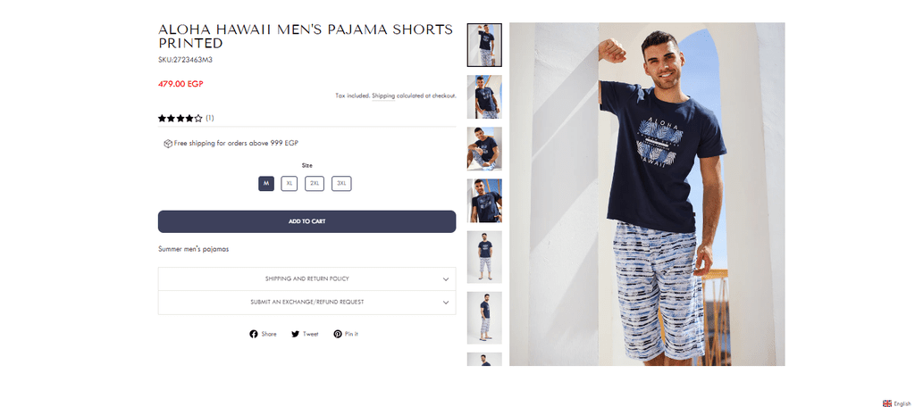Viewport: 915px width, 407px height.
Task: Add the pajama shorts to cart
Action: pos(307,221)
